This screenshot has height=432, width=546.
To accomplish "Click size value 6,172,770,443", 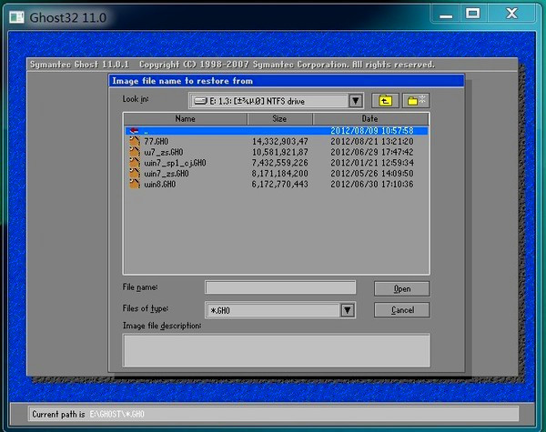I will coord(280,184).
